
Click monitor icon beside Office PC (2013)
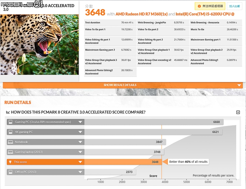[11, 172]
